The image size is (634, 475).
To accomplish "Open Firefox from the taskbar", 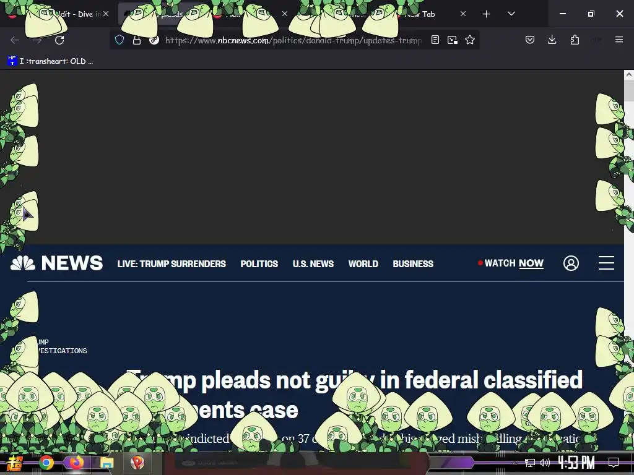I will click(76, 463).
